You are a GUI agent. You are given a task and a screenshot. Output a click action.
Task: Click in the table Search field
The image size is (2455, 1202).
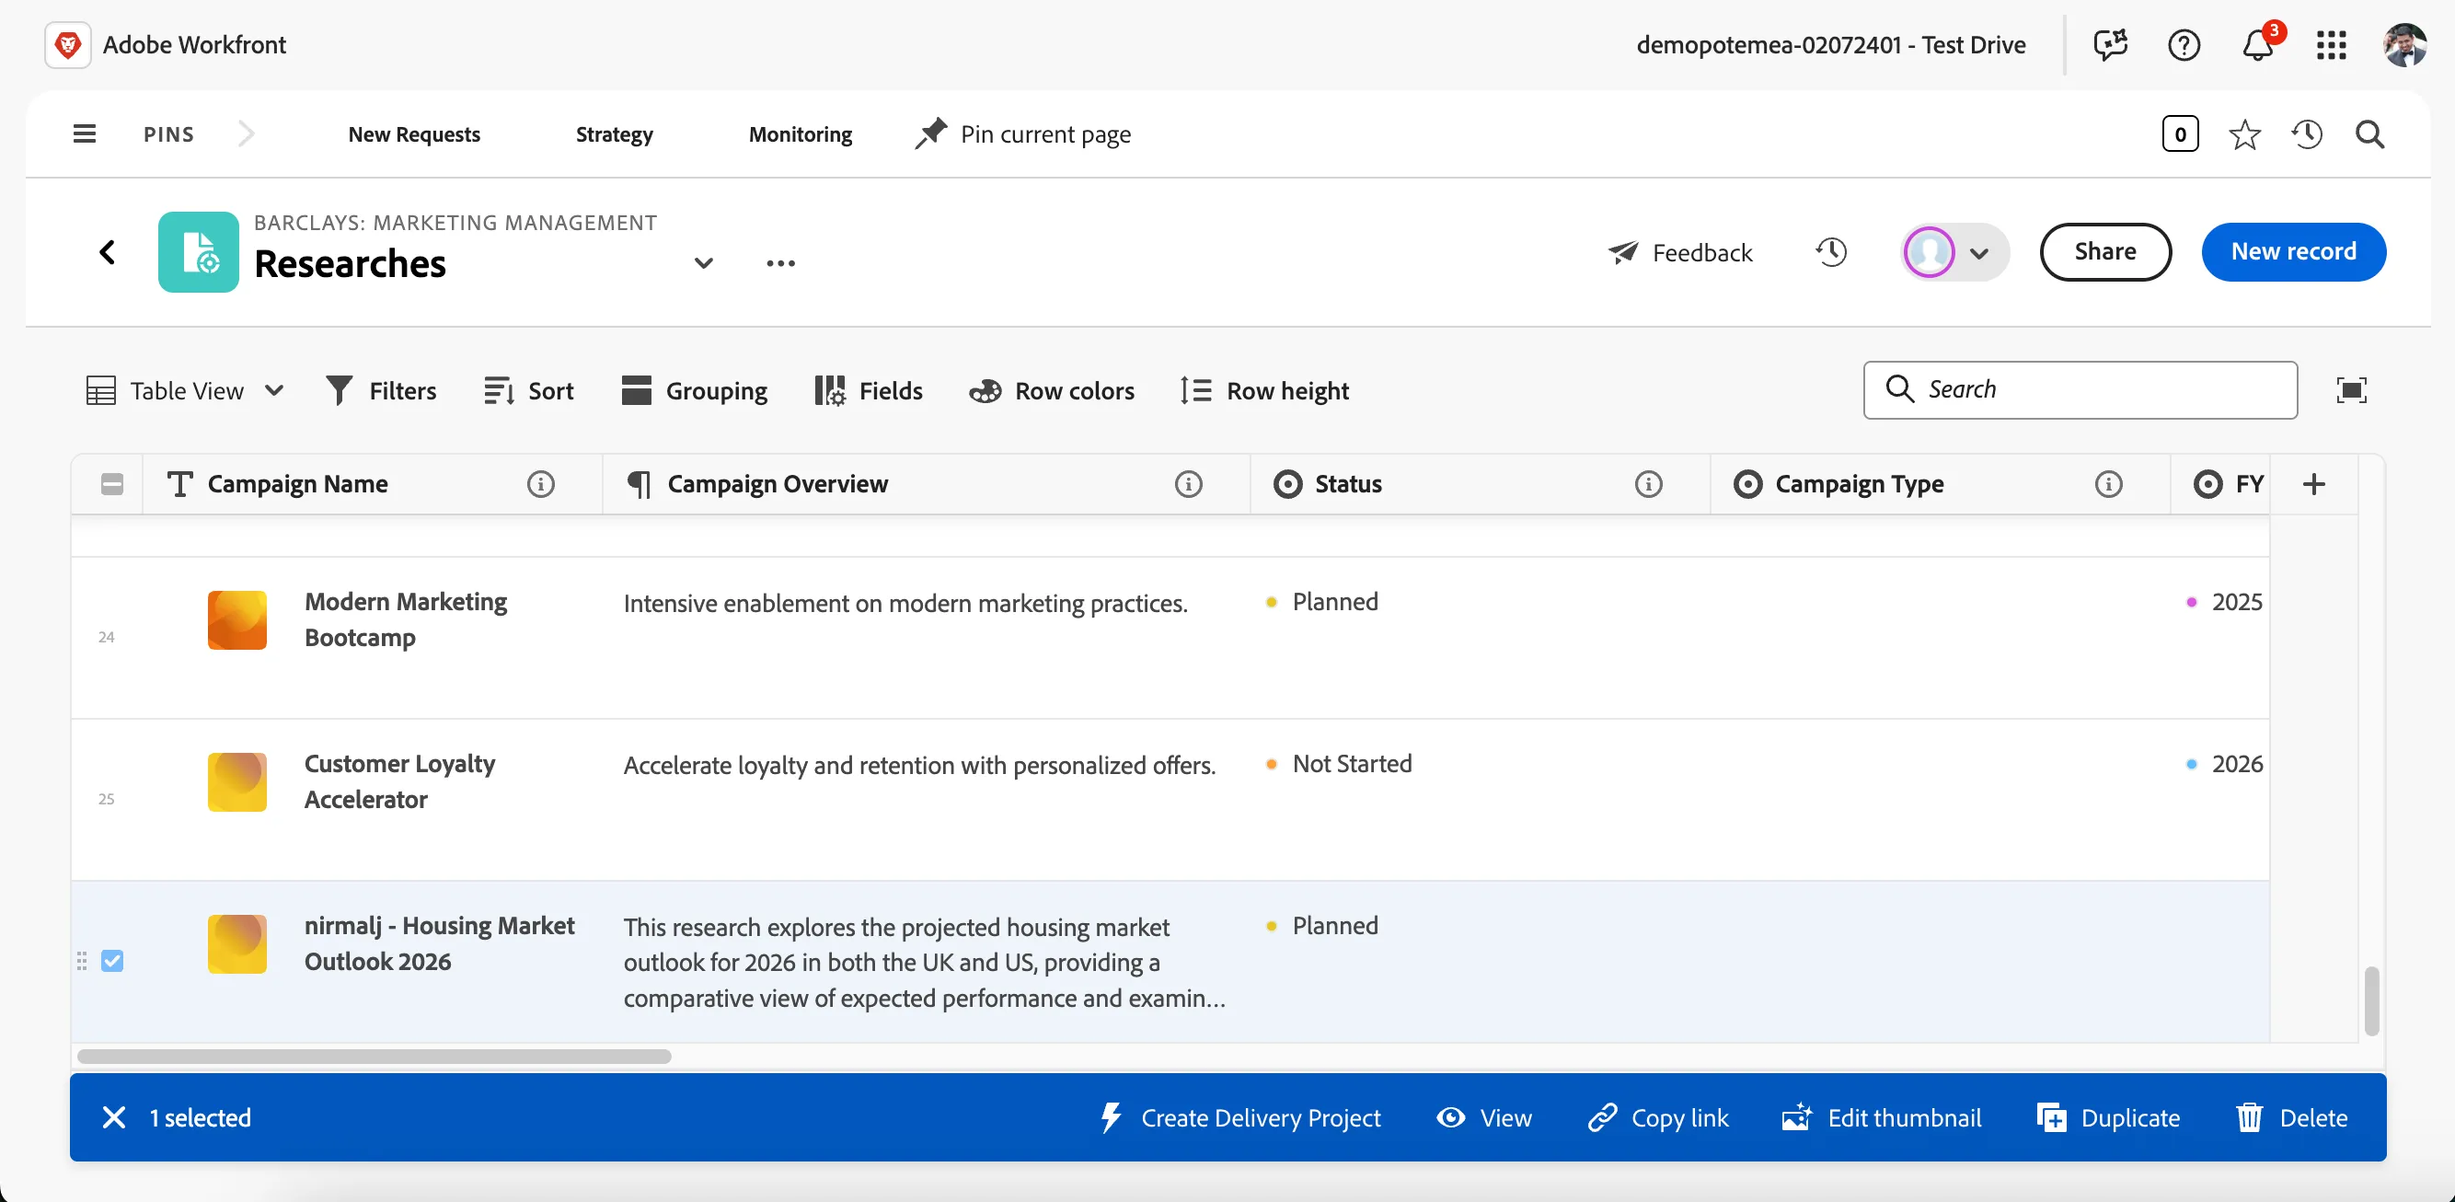(x=2080, y=390)
